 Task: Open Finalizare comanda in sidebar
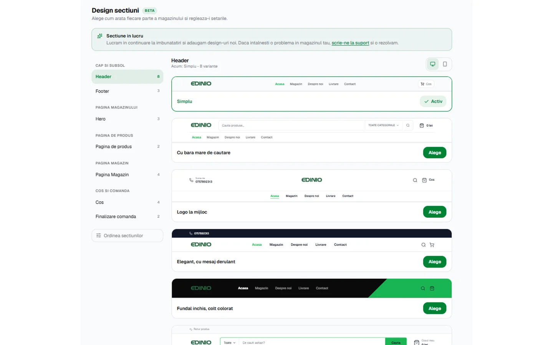tap(127, 217)
